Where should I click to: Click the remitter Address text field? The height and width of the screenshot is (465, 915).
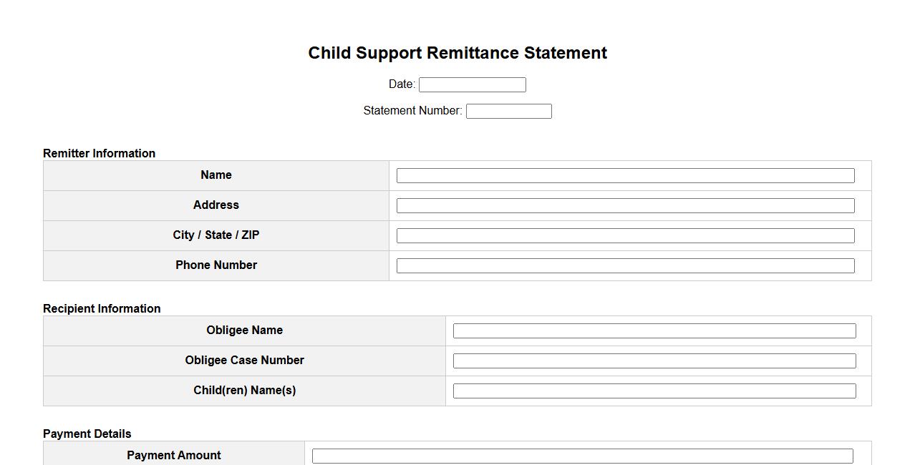coord(625,206)
